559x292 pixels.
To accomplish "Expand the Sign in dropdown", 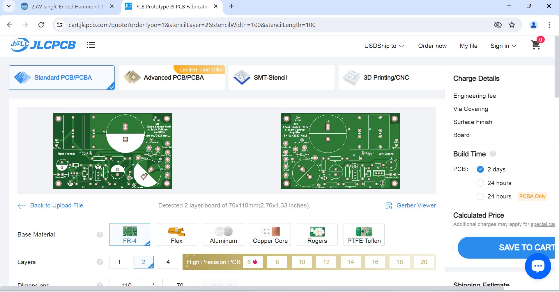I will (x=503, y=46).
